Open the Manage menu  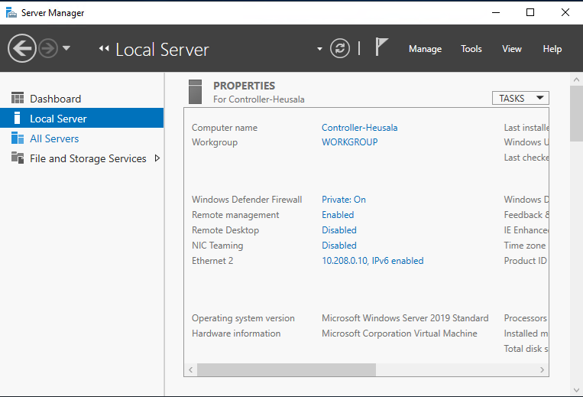[425, 49]
